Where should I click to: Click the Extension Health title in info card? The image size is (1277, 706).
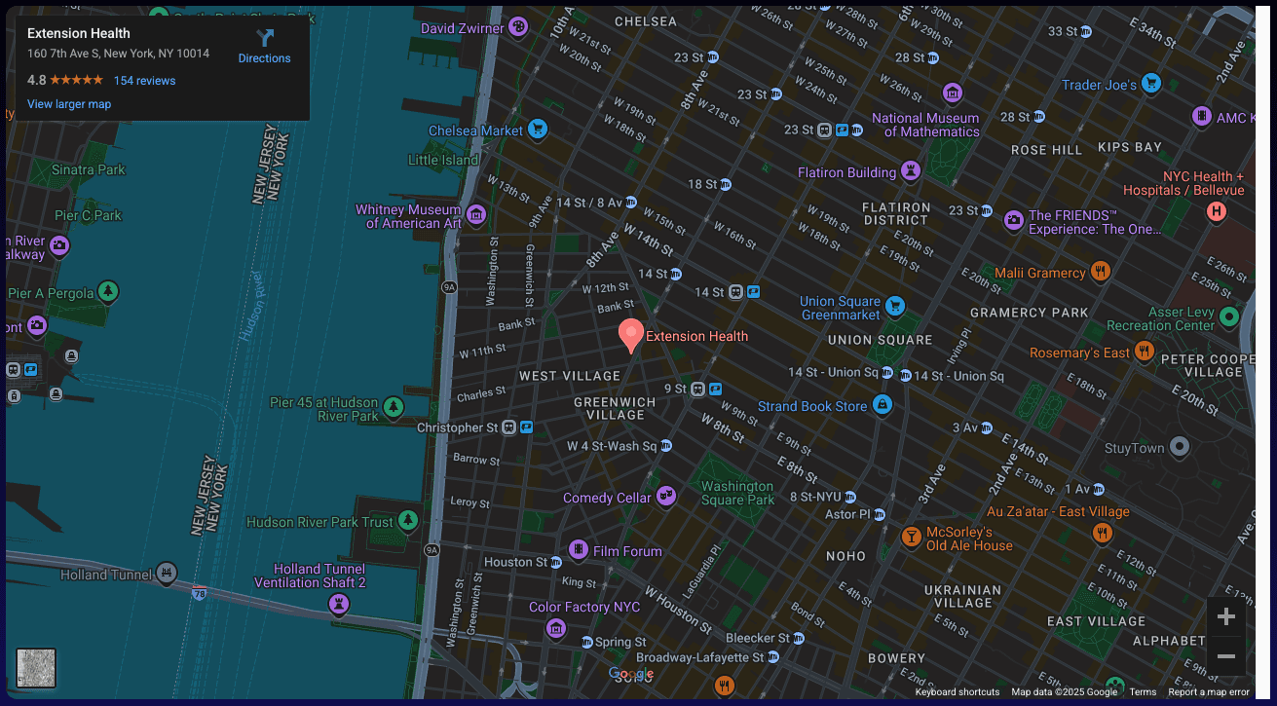pos(79,33)
